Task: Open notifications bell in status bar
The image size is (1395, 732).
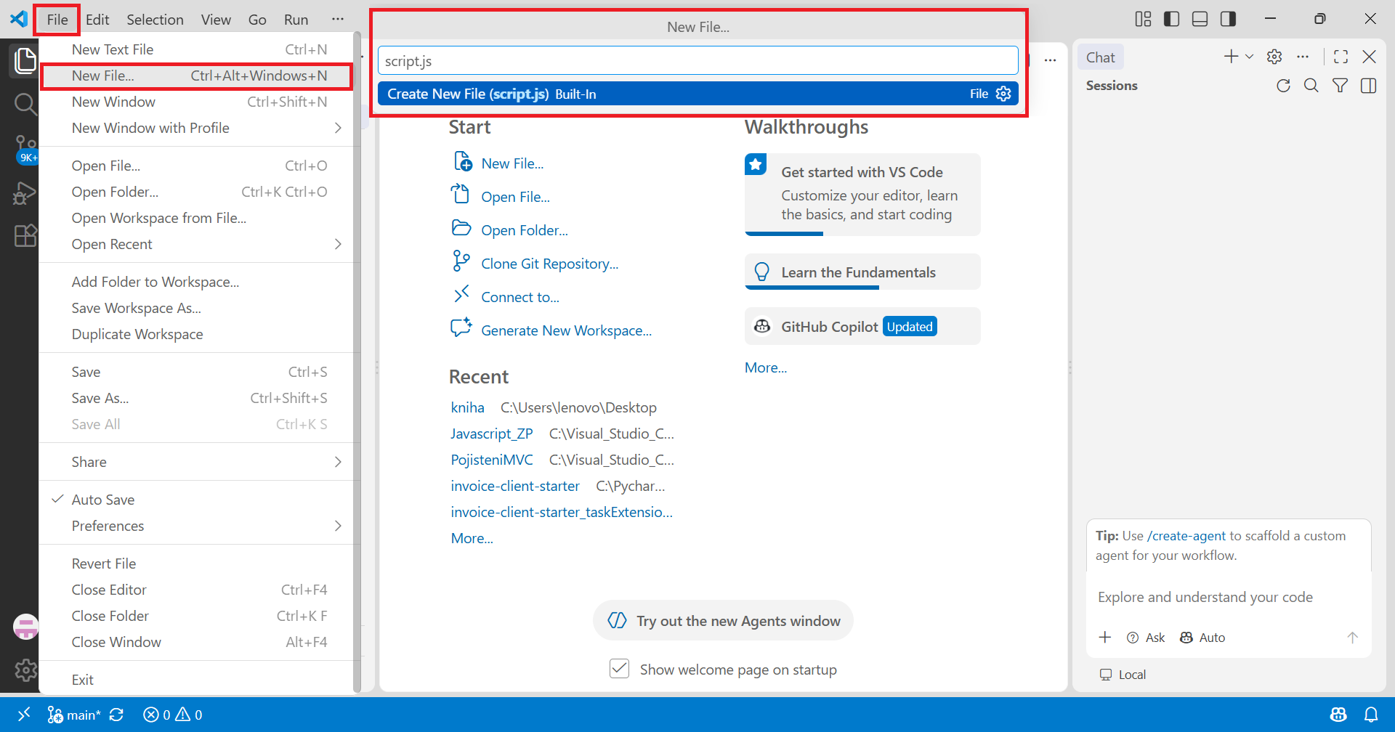Action: (1371, 715)
